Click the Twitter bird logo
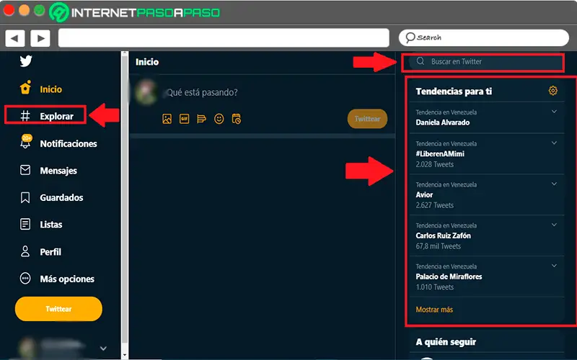The width and height of the screenshot is (577, 360). [26, 61]
